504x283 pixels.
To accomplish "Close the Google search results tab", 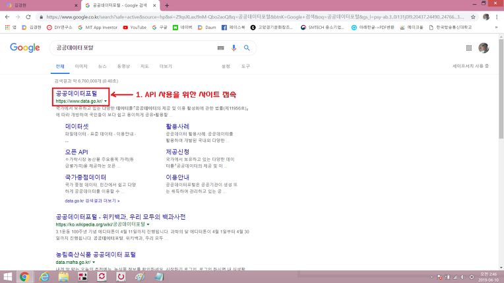I will click(x=154, y=5).
